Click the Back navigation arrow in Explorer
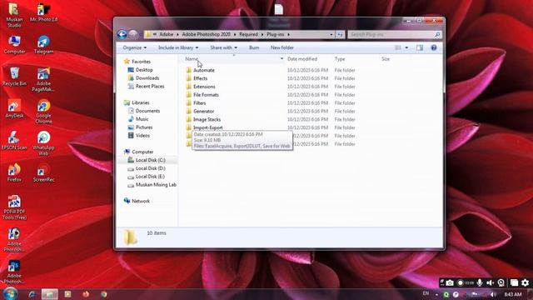The height and width of the screenshot is (300, 533). click(122, 34)
